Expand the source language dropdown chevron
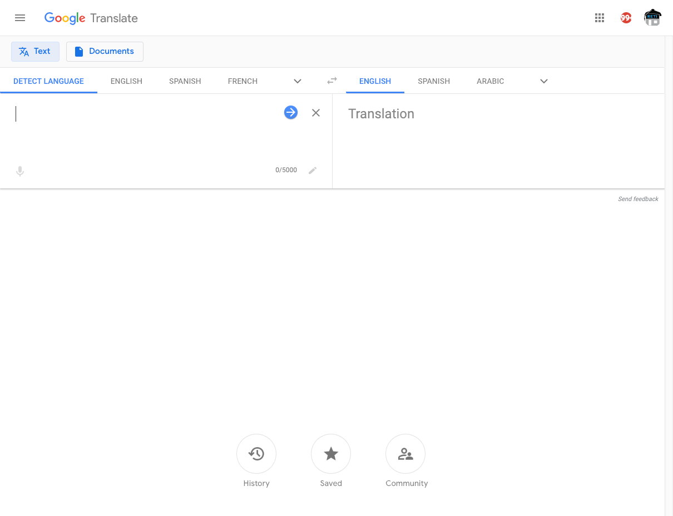This screenshot has width=673, height=516. click(298, 81)
